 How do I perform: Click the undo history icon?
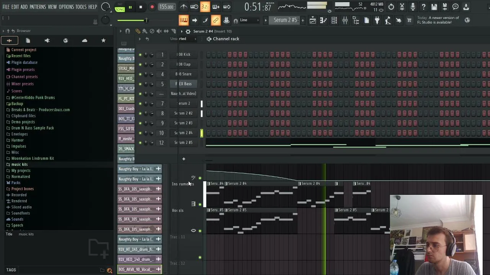click(x=391, y=6)
